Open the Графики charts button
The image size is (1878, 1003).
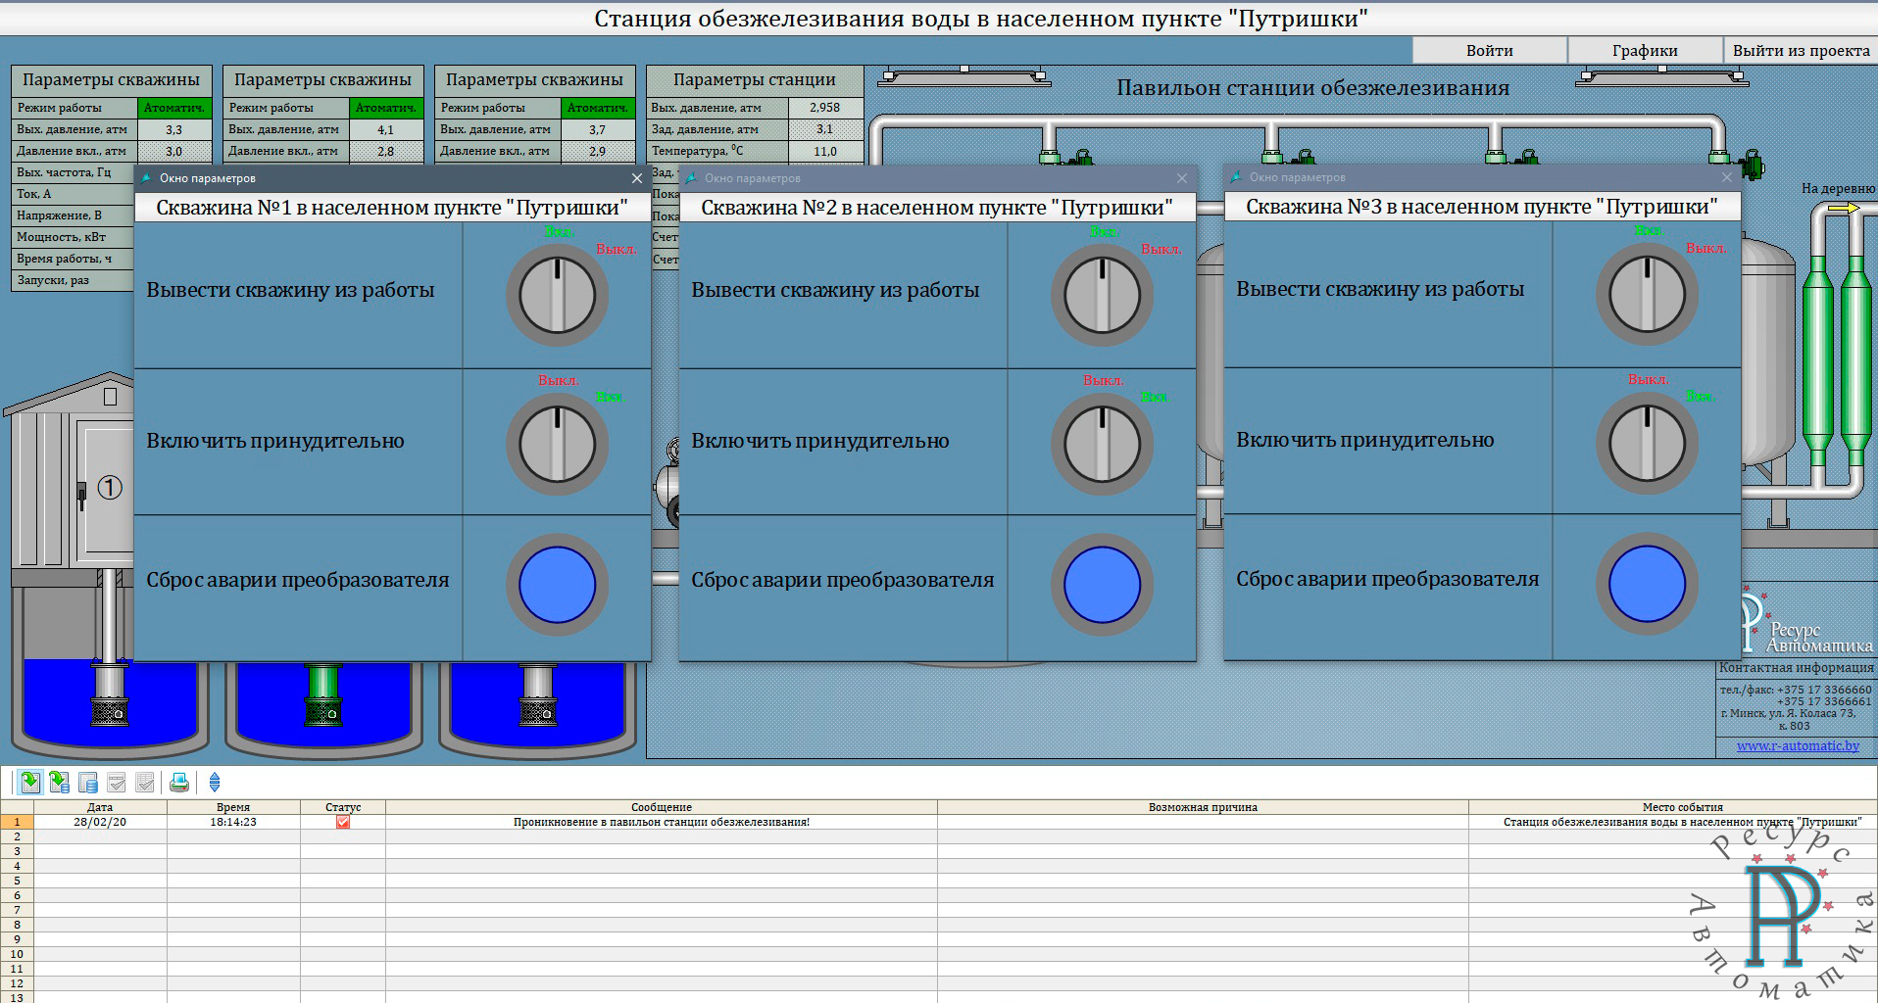pos(1645,50)
